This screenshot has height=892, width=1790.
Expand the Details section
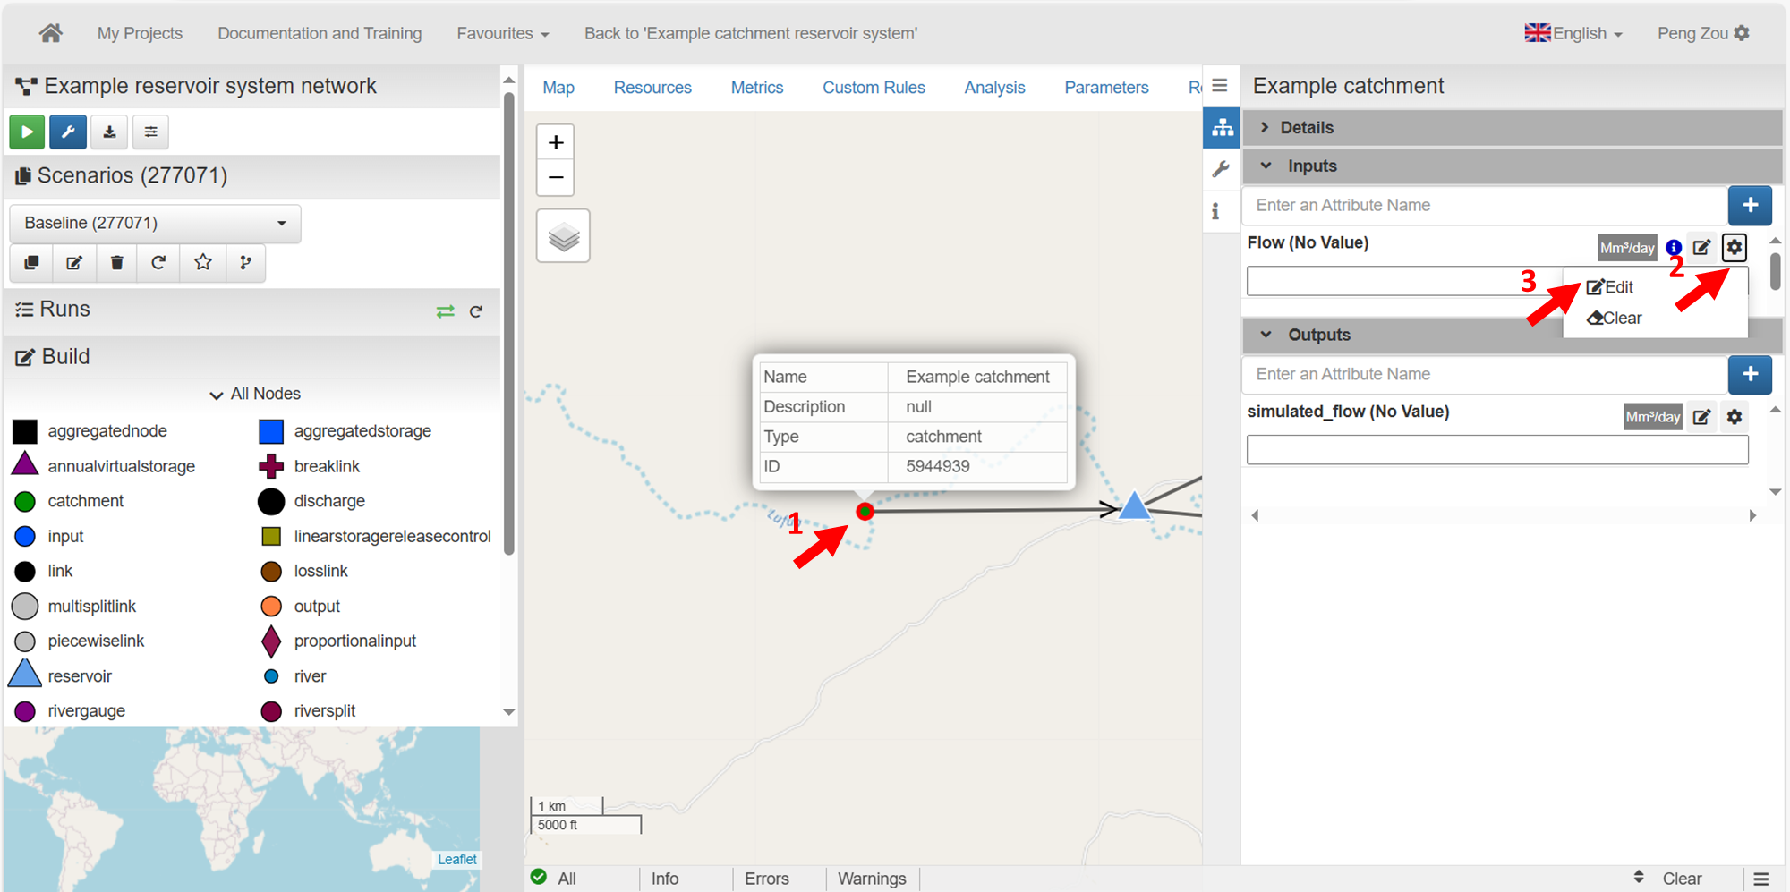click(x=1306, y=128)
